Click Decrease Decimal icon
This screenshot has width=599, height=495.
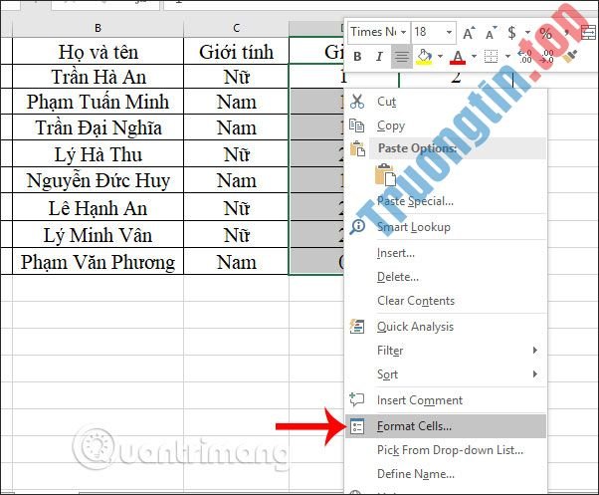point(547,57)
